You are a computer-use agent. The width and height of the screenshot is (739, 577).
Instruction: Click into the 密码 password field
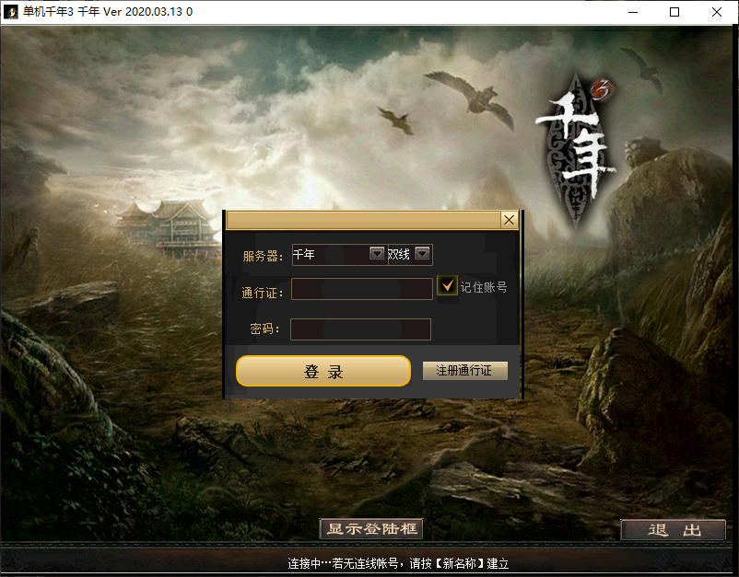click(x=360, y=329)
